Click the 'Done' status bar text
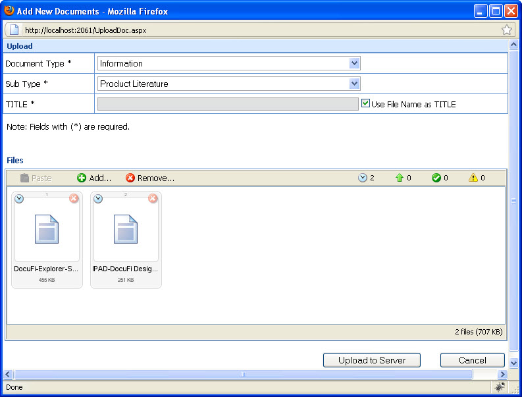The width and height of the screenshot is (522, 397). tap(14, 387)
